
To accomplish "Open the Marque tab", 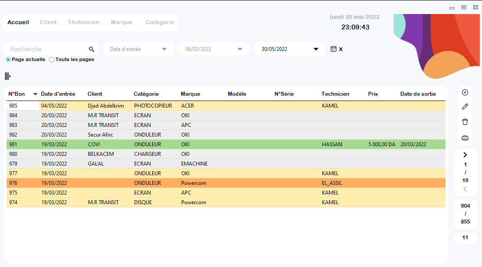I will (122, 22).
